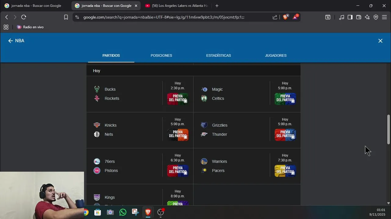This screenshot has width=391, height=219.
Task: Click the Warriors team name
Action: coord(220,161)
